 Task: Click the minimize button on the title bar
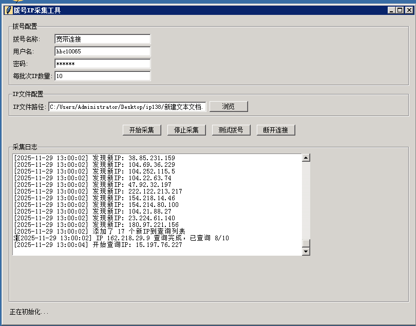pos(391,9)
